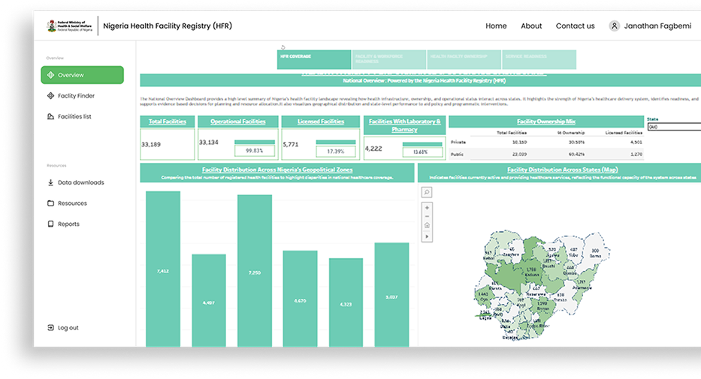Click the 33,189 total facilities value
Image resolution: width=701 pixels, height=379 pixels.
pyautogui.click(x=151, y=145)
